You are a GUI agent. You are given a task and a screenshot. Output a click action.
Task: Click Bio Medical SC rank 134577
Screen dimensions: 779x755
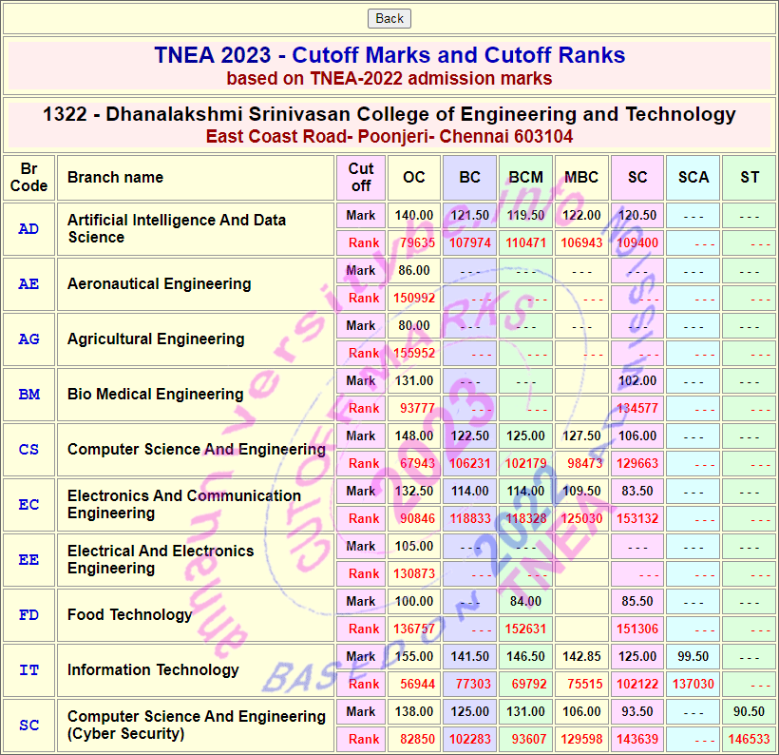[637, 408]
